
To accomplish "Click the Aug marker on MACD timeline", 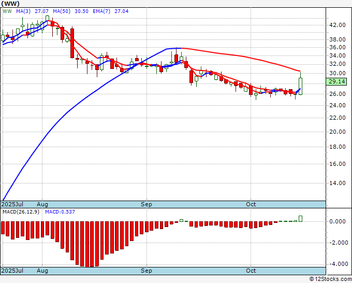I will [42, 271].
